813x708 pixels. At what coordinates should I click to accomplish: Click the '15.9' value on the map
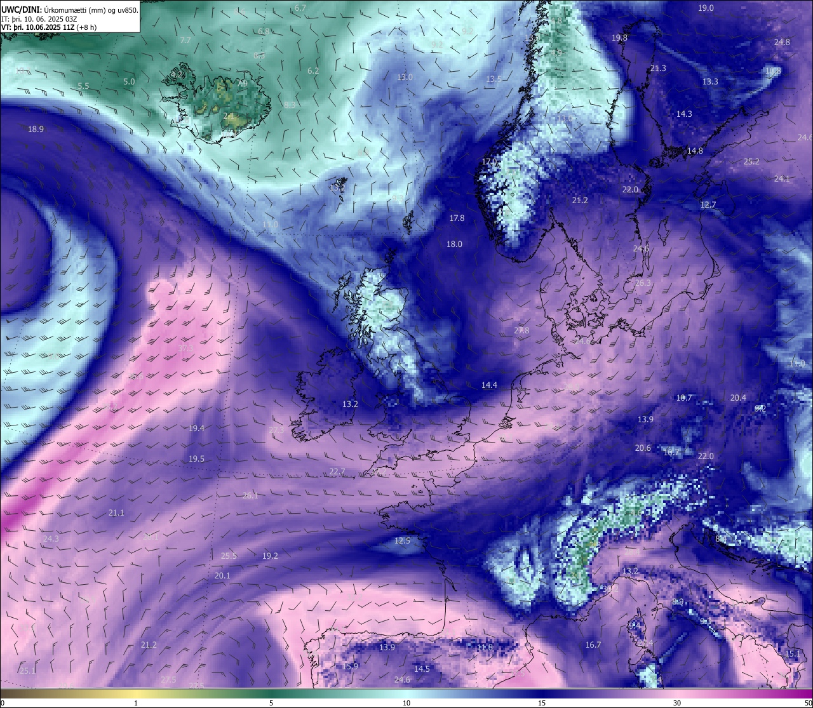[x=351, y=666]
